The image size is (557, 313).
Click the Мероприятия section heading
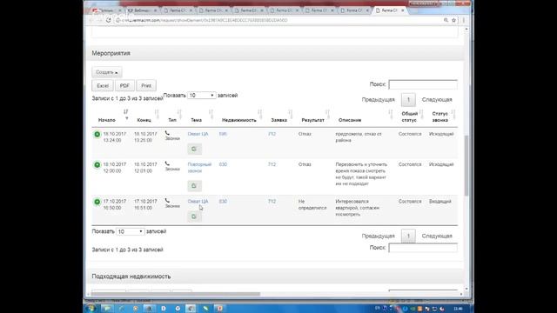111,53
